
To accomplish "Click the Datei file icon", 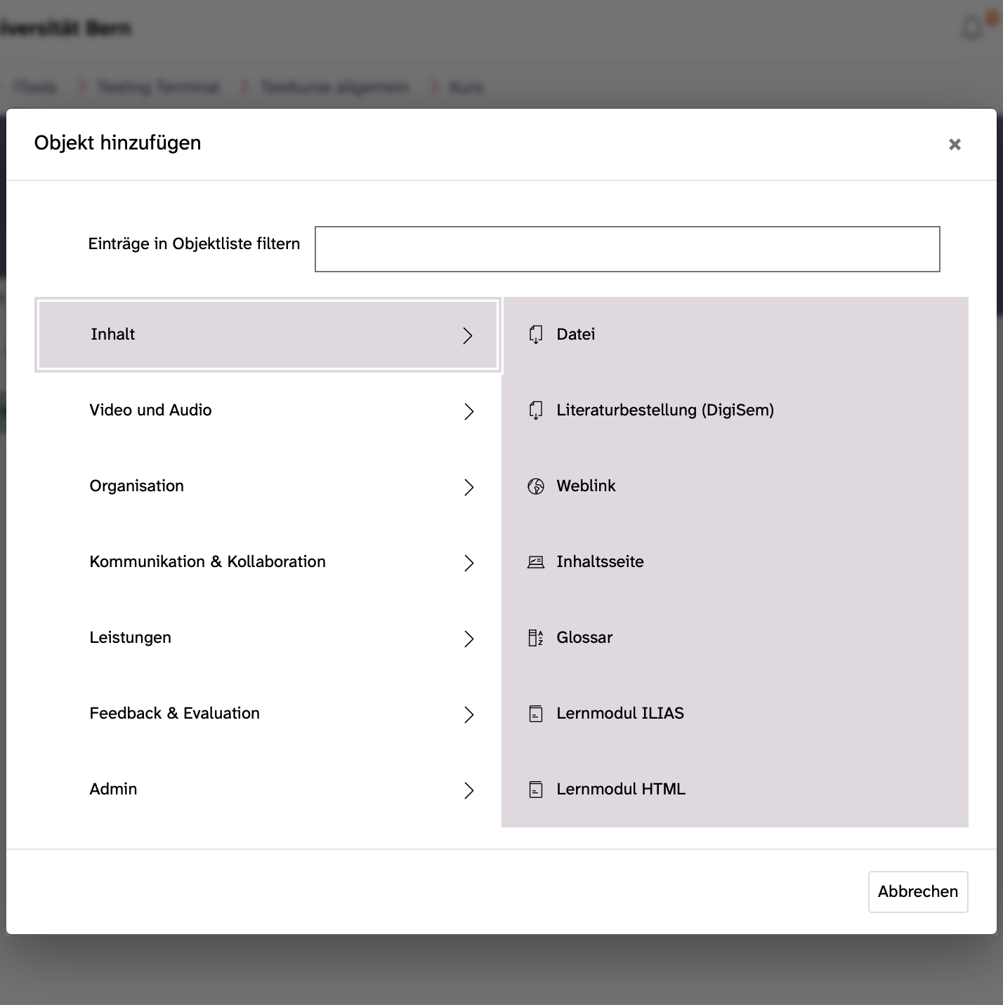I will point(536,334).
